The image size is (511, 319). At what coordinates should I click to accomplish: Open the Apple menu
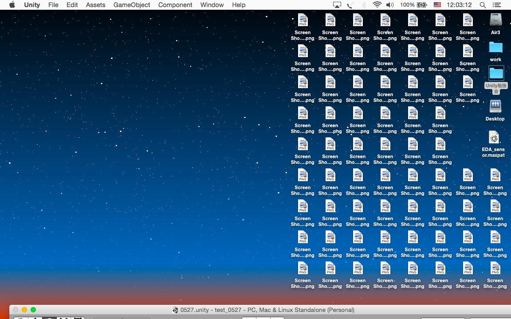click(x=12, y=5)
